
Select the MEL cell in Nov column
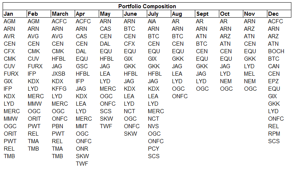tap(249, 74)
